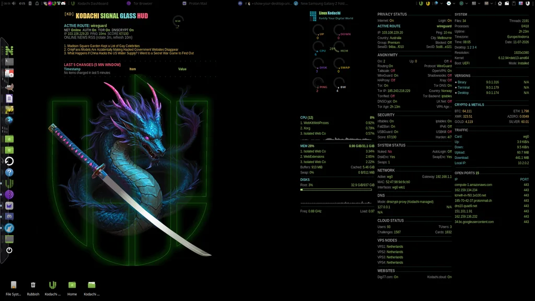
Task: Click the yellow Kodachi shield in top panel
Action: (427, 4)
